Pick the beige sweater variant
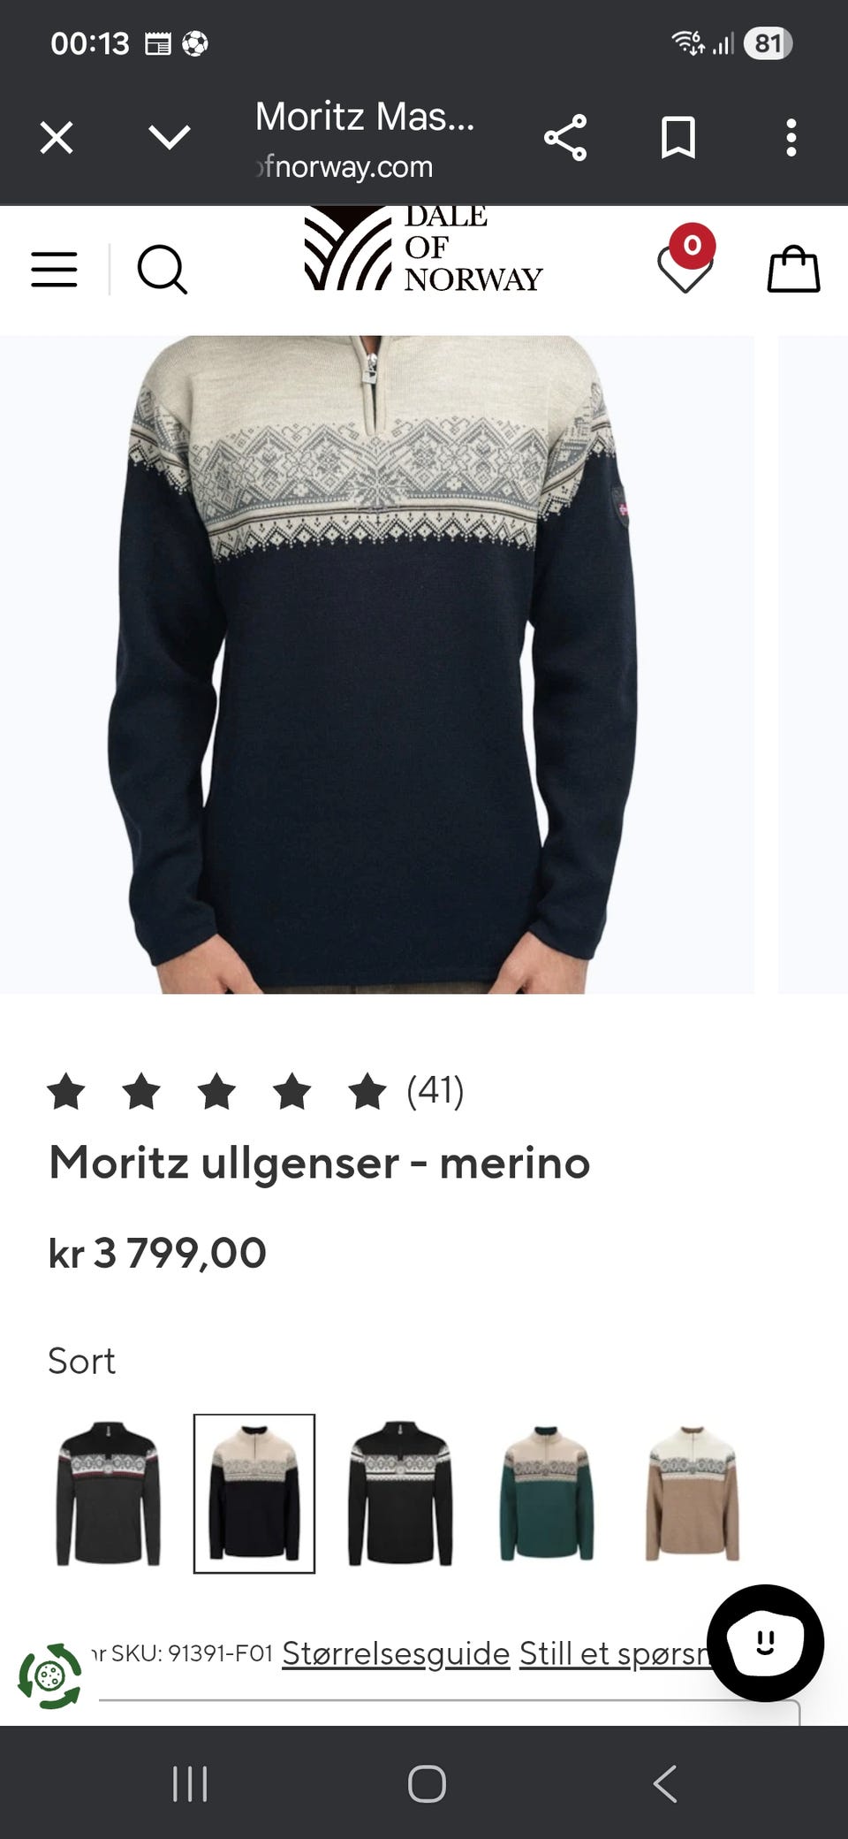 coord(693,1493)
